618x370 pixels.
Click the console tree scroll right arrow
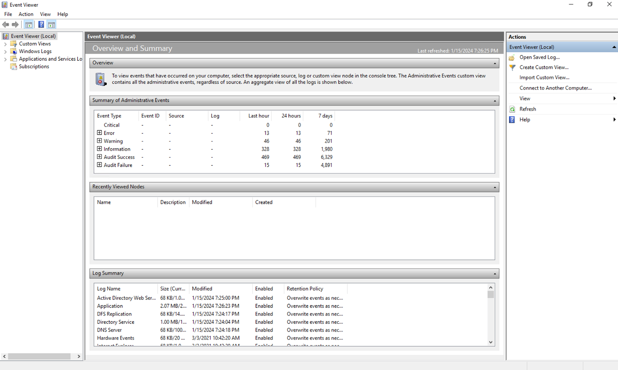pyautogui.click(x=79, y=356)
